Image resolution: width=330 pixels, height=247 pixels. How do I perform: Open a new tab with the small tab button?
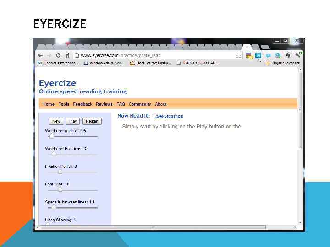tap(265, 47)
